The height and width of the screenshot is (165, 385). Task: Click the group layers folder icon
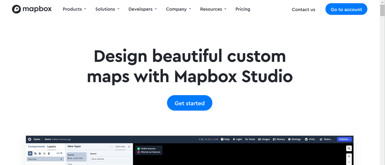point(40,153)
